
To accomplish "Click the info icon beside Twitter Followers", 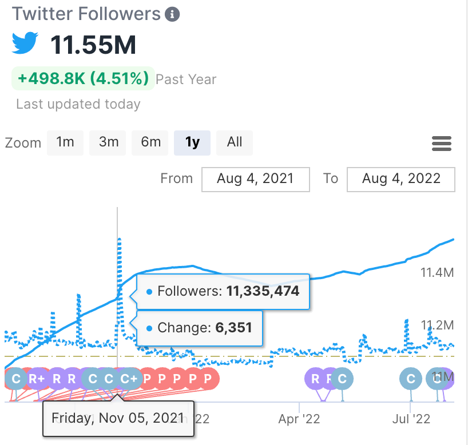I will point(172,14).
